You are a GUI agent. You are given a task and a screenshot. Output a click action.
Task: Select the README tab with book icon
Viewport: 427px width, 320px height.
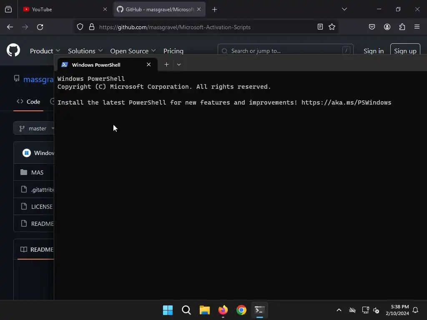[37, 250]
